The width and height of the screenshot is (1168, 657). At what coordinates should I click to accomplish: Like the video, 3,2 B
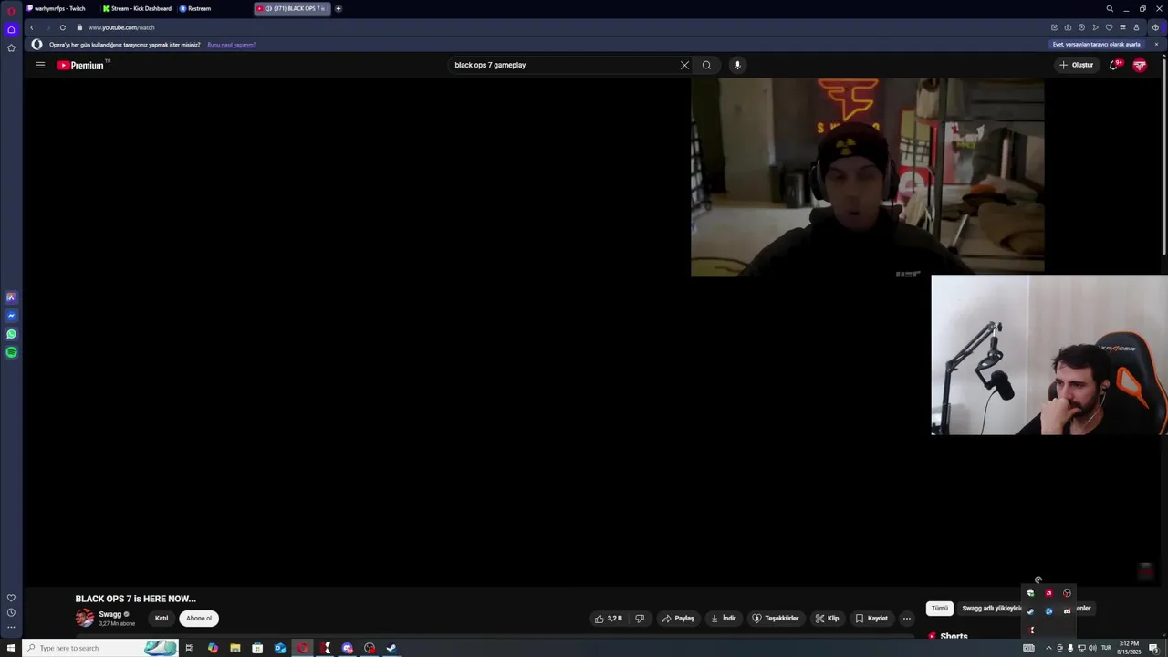[609, 619]
